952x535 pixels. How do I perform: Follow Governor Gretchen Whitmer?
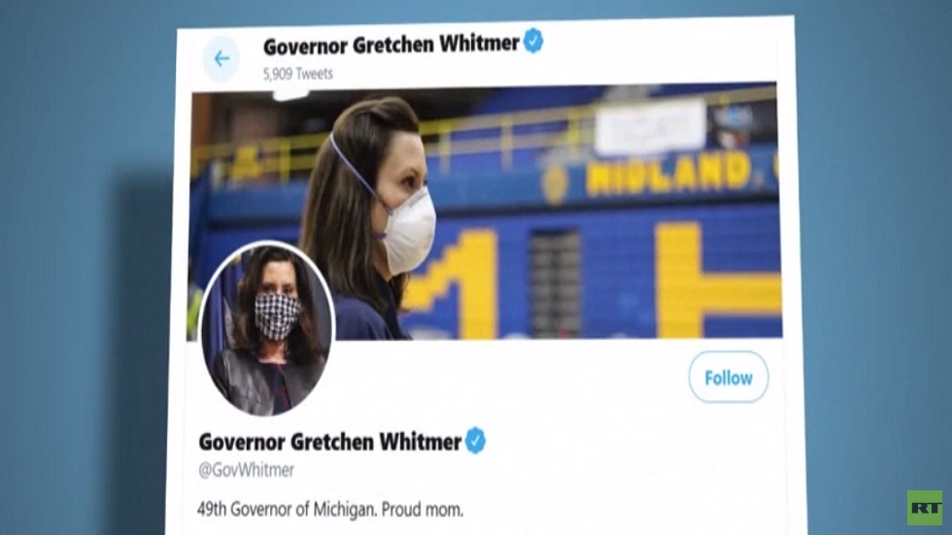[728, 378]
